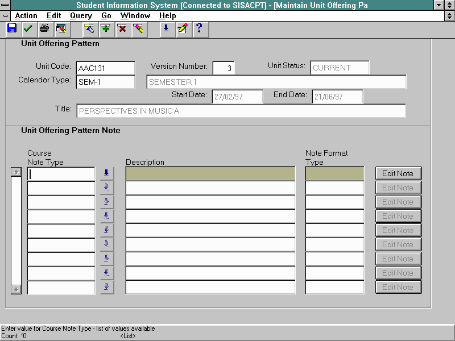The height and width of the screenshot is (341, 455).
Task: Click the first row Description field
Action: click(x=210, y=173)
